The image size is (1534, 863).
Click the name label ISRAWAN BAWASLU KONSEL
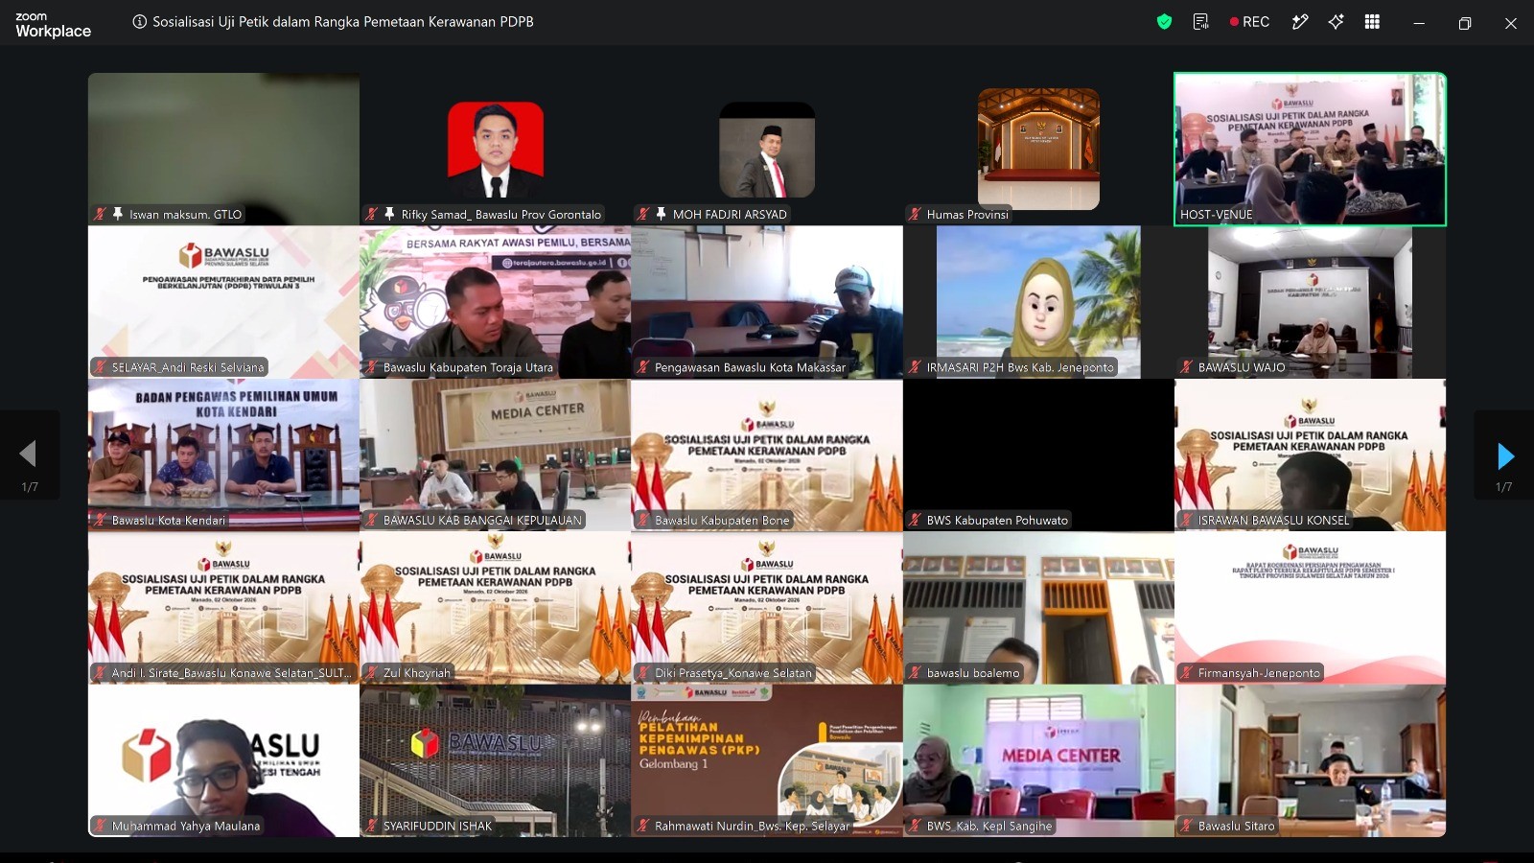coord(1273,521)
